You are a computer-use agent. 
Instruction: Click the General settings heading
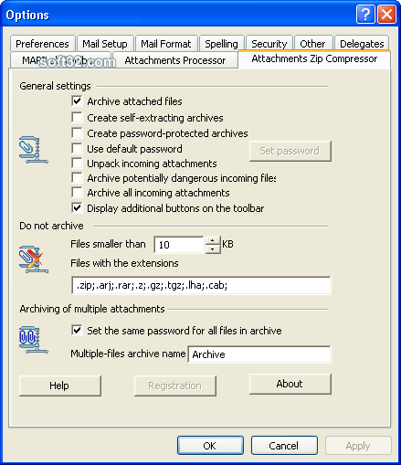pos(55,86)
